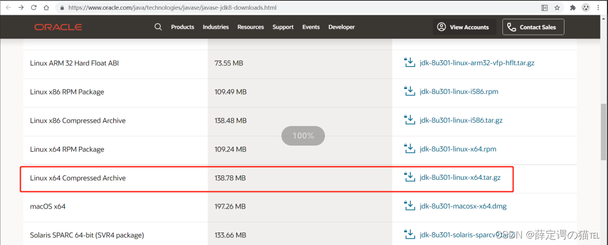Select the 'Linux x86 Compressed Archive' text
This screenshot has width=608, height=245.
[77, 121]
